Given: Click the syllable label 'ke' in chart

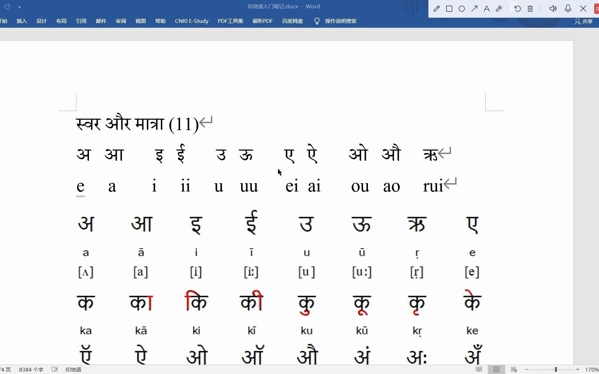Looking at the screenshot, I should coord(472,331).
